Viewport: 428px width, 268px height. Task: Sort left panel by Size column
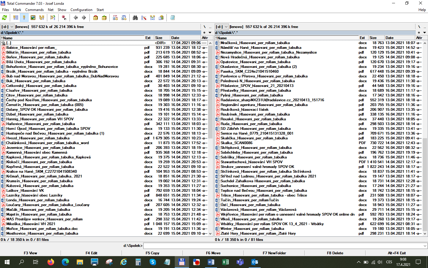tap(162, 38)
